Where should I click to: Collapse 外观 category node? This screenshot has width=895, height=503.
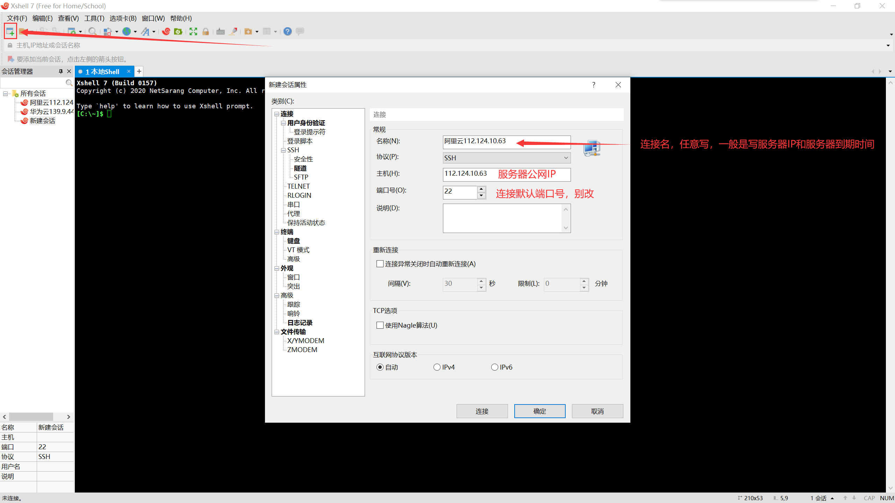277,268
